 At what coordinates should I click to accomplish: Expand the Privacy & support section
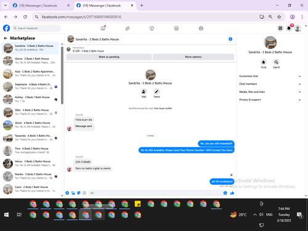(270, 100)
